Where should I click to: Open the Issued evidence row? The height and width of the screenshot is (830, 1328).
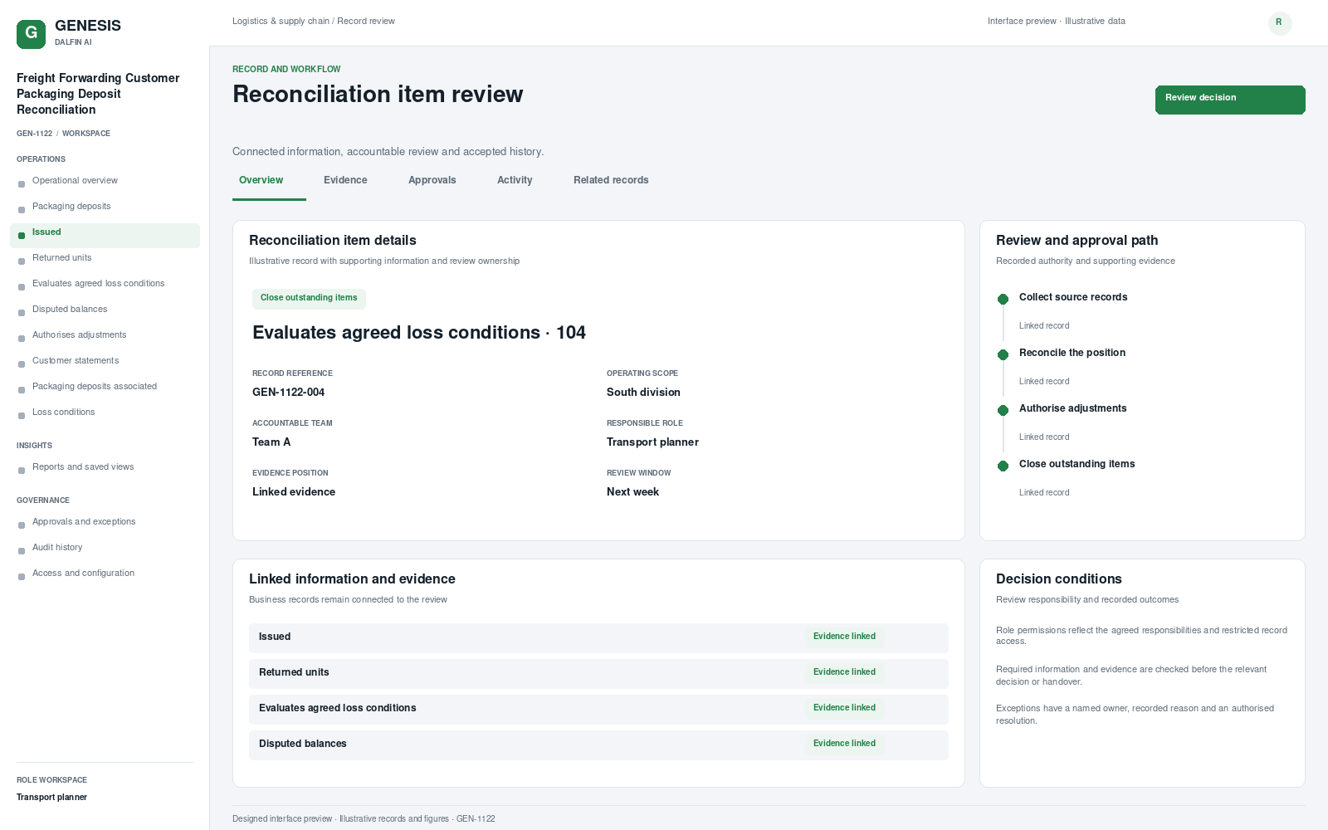[598, 637]
